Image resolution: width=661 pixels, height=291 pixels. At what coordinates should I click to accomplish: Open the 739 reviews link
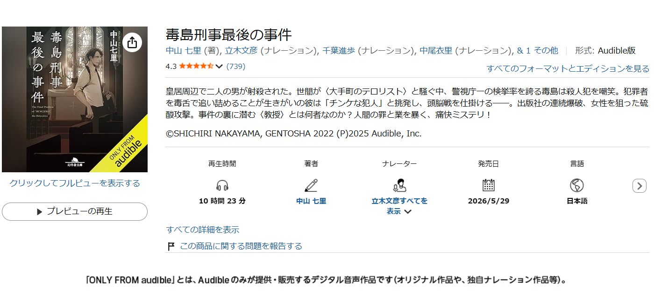[x=236, y=66]
